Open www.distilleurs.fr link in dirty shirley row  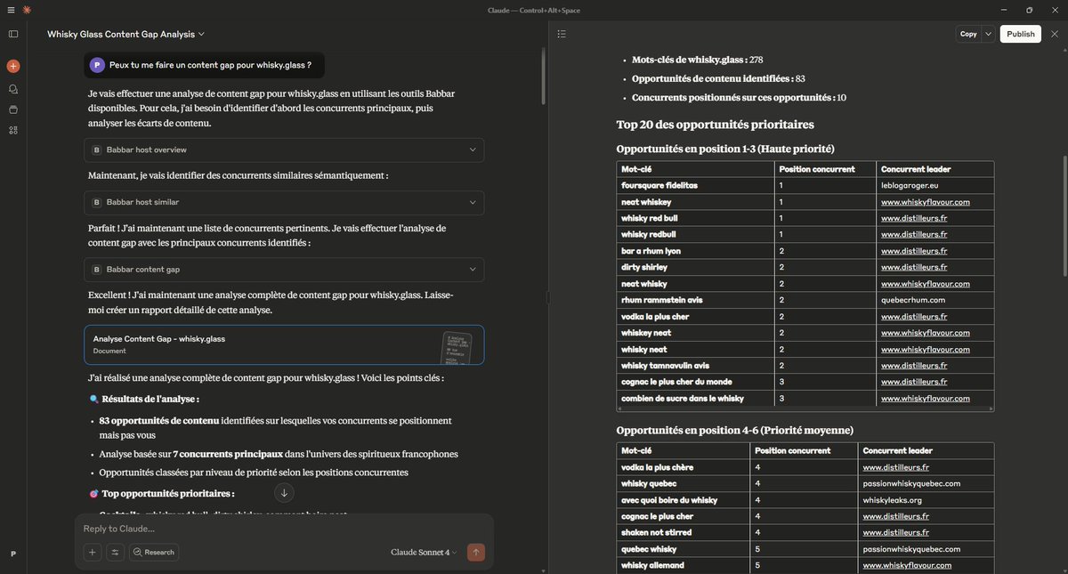coord(914,267)
